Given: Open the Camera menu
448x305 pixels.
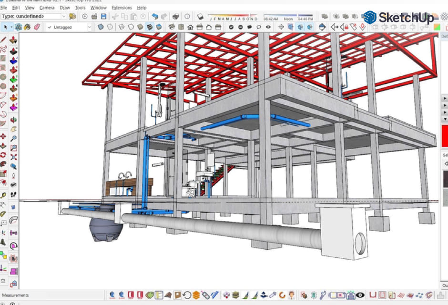Looking at the screenshot, I should (x=46, y=8).
